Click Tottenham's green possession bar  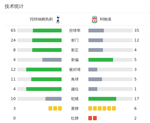(x=47, y=31)
